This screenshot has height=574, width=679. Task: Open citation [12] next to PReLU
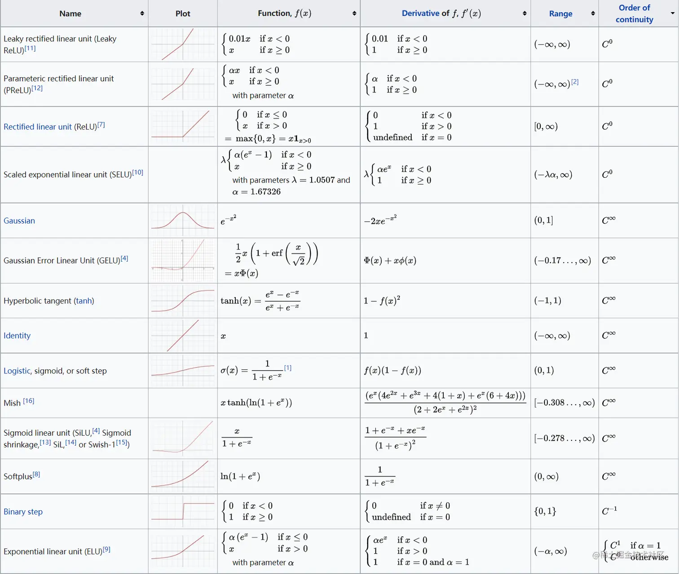pyautogui.click(x=37, y=88)
